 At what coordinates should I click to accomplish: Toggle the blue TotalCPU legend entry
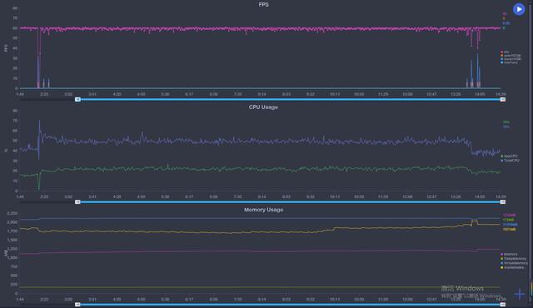click(x=510, y=161)
